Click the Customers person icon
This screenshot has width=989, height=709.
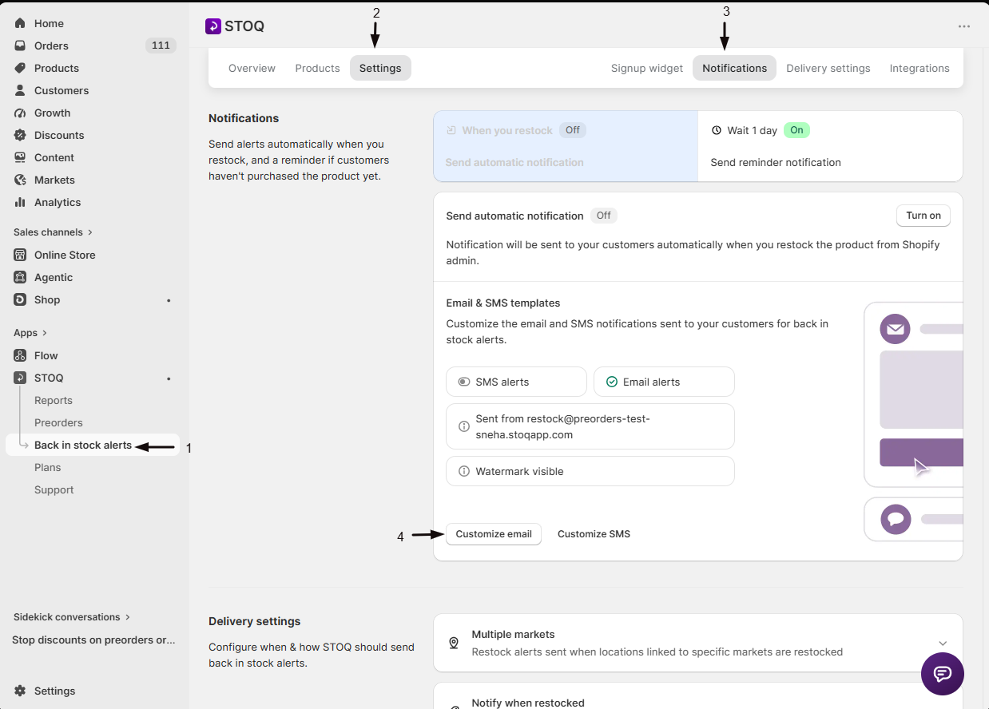pos(20,90)
